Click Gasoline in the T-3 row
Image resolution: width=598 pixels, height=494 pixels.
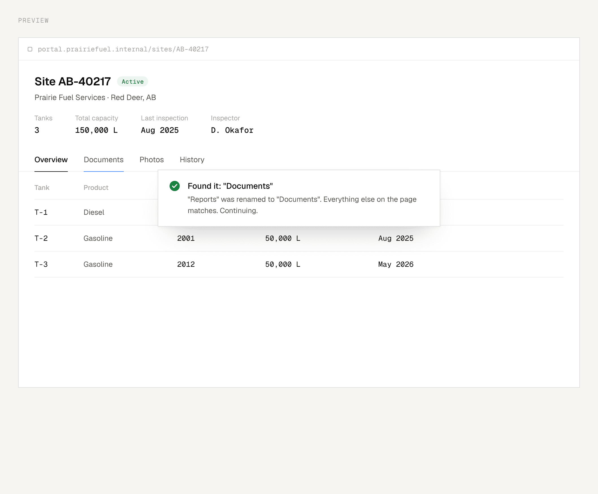click(x=98, y=264)
